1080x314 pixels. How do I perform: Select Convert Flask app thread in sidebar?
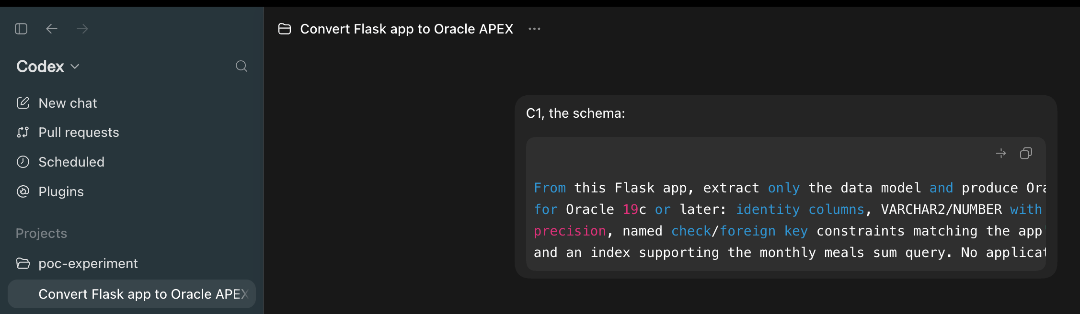[x=132, y=294]
